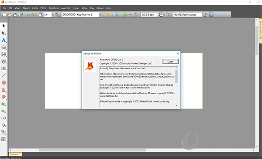
Task: Open the Objects menu
Action: [26, 8]
